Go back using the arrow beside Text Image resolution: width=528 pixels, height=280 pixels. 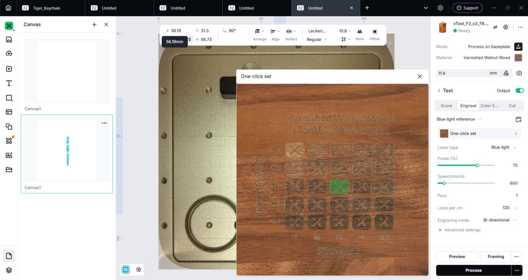[439, 91]
